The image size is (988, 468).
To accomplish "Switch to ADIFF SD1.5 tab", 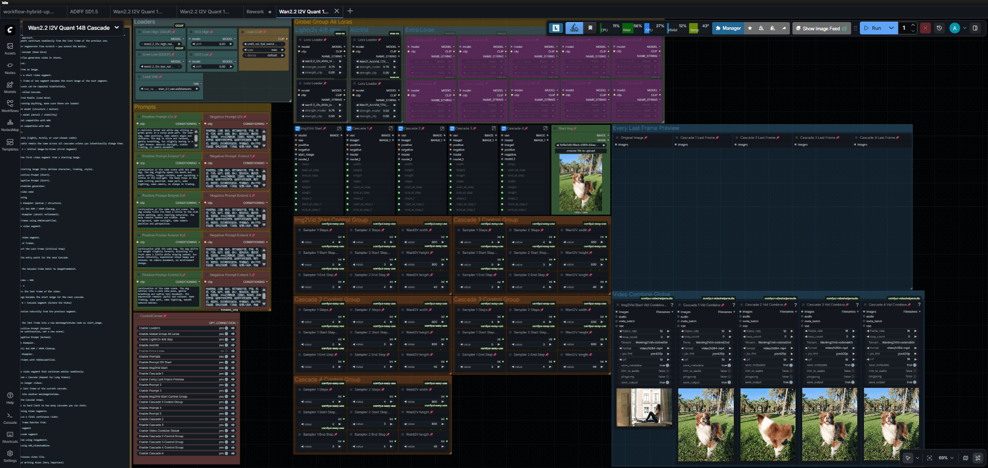I will (84, 11).
